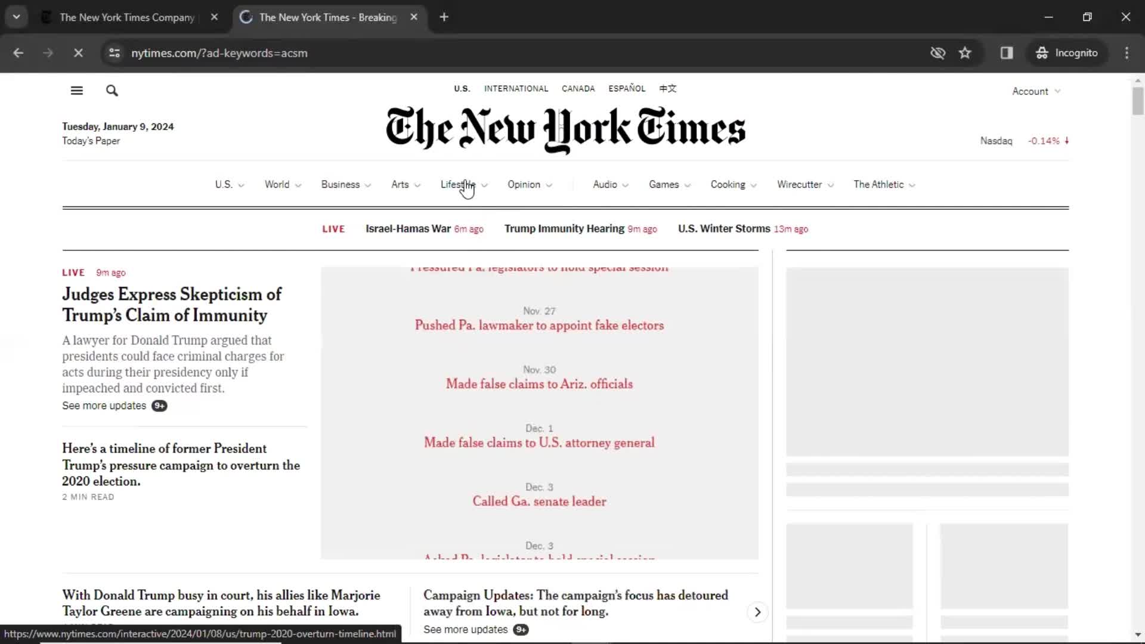Stop loading the page with the X icon

pyautogui.click(x=78, y=52)
